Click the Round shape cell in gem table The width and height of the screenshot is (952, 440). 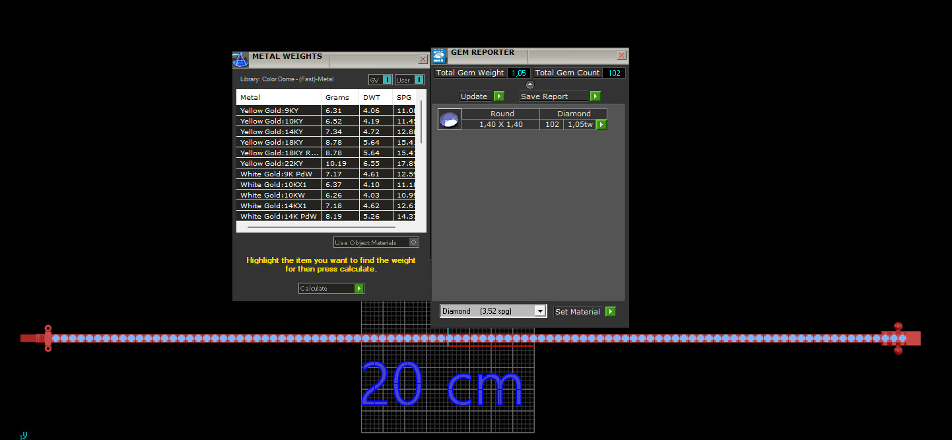[502, 114]
